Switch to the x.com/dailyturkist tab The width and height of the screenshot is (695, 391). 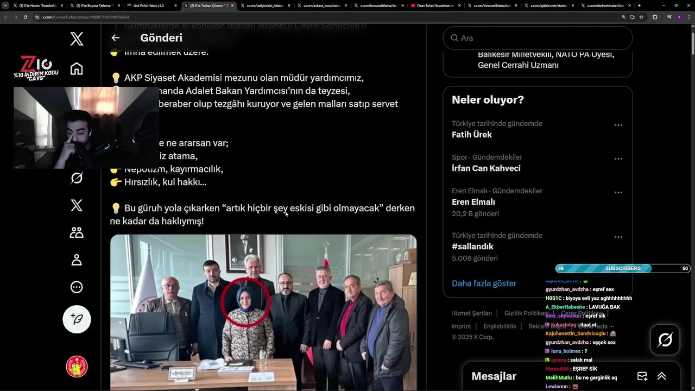pos(264,5)
